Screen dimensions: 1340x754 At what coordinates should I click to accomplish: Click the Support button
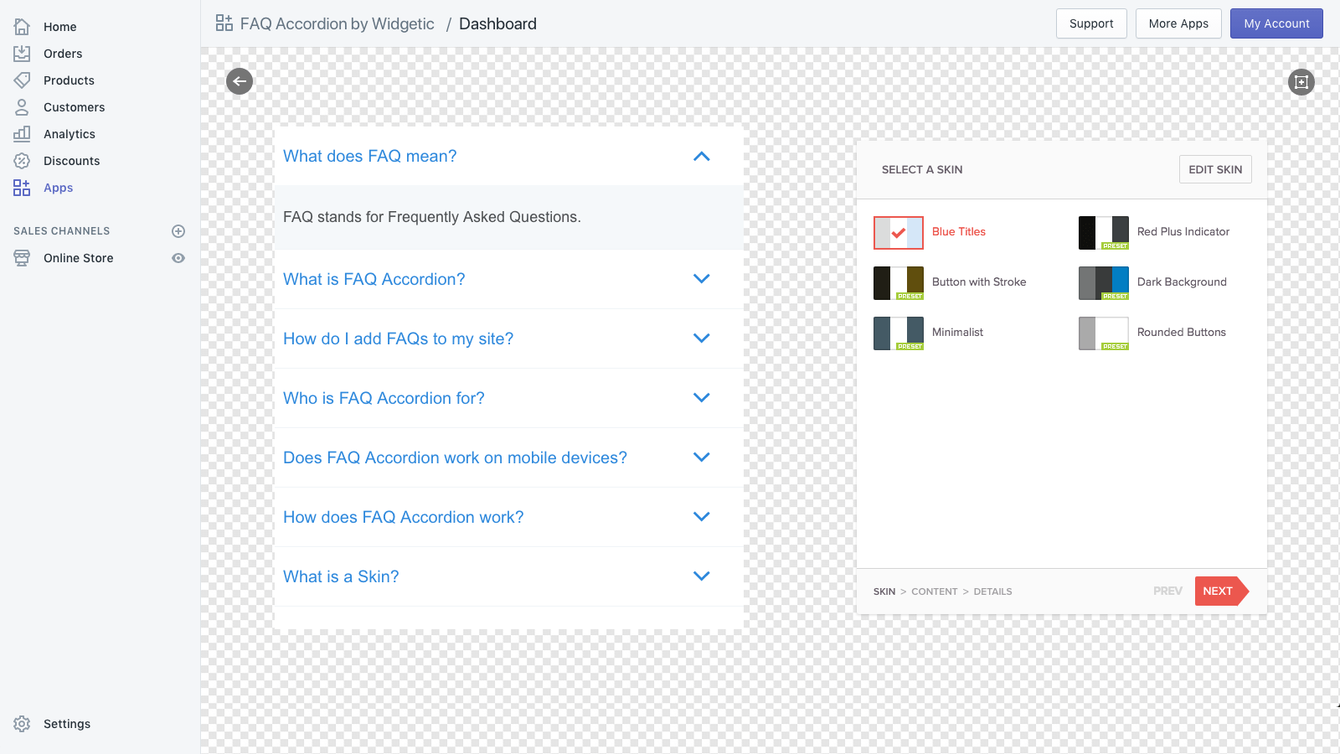pos(1091,23)
